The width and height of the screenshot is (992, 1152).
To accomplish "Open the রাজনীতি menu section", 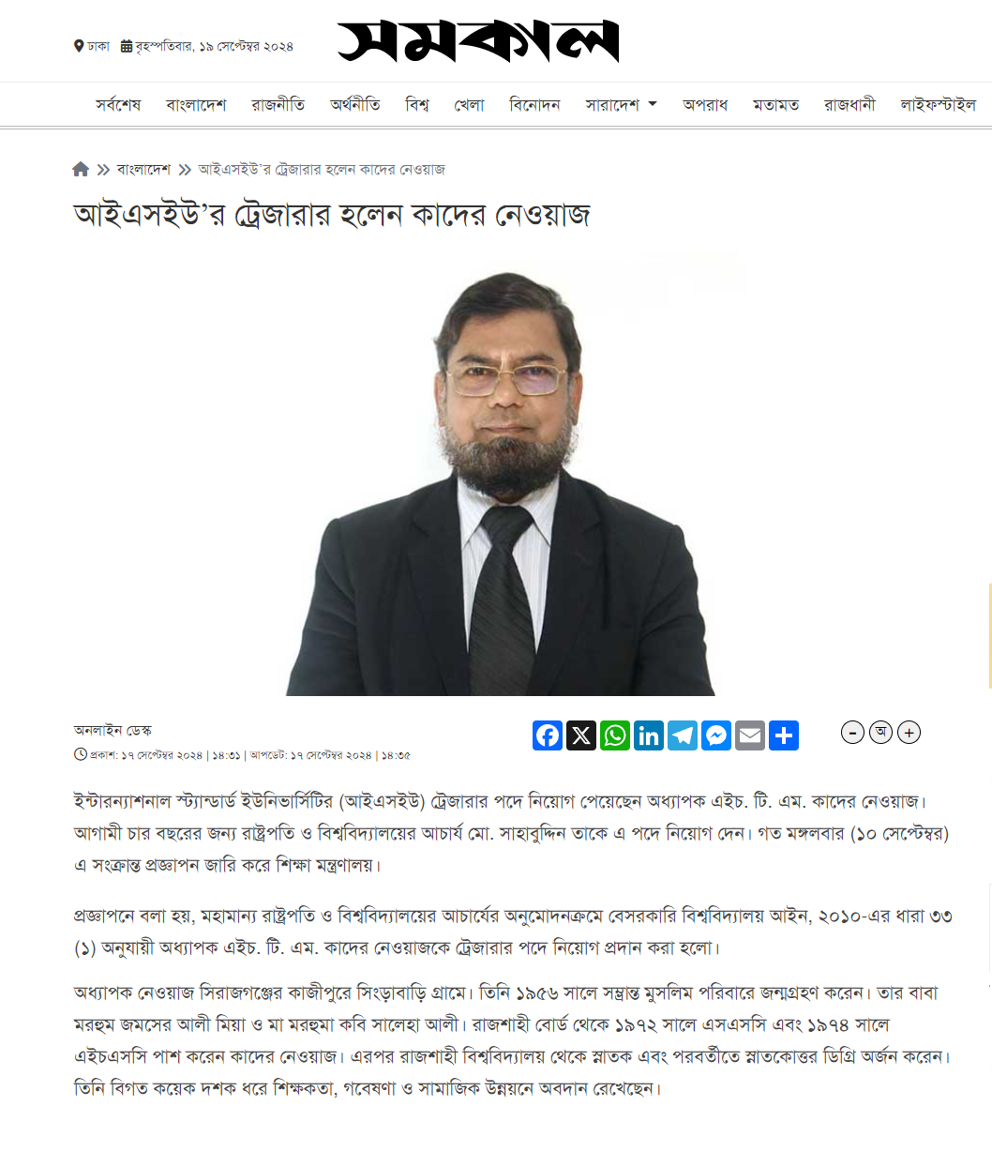I will (x=278, y=105).
